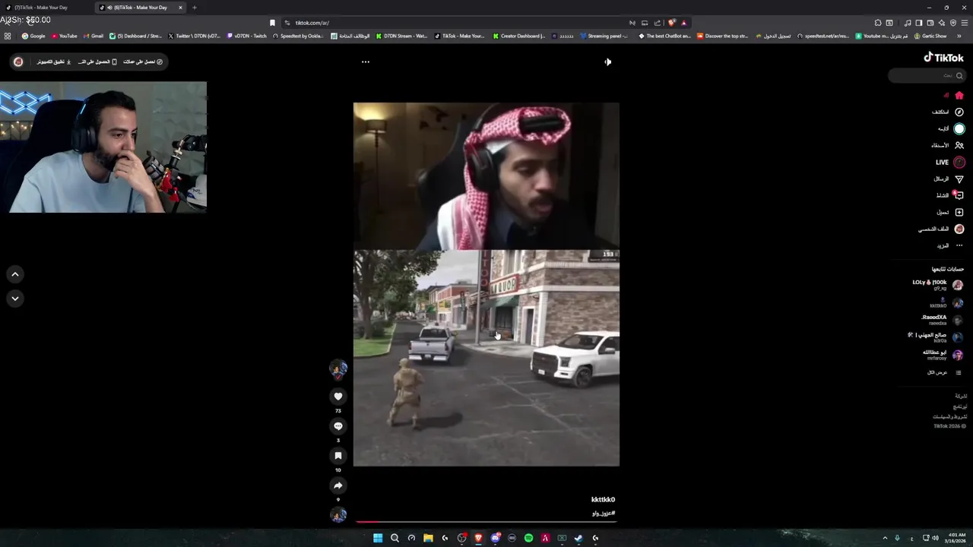Open Steam from taskbar

578,538
